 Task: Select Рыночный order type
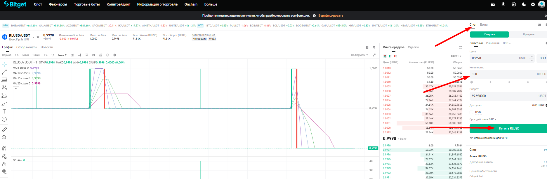coord(493,43)
